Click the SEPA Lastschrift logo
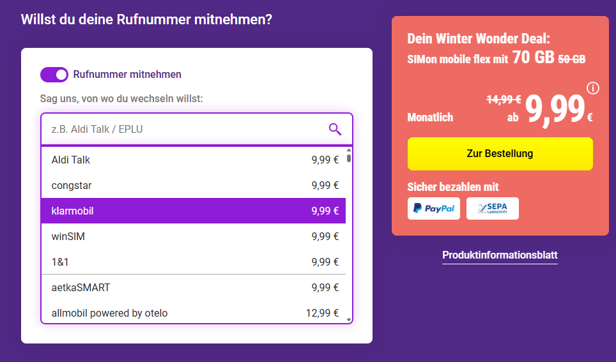The image size is (616, 362). tap(492, 208)
